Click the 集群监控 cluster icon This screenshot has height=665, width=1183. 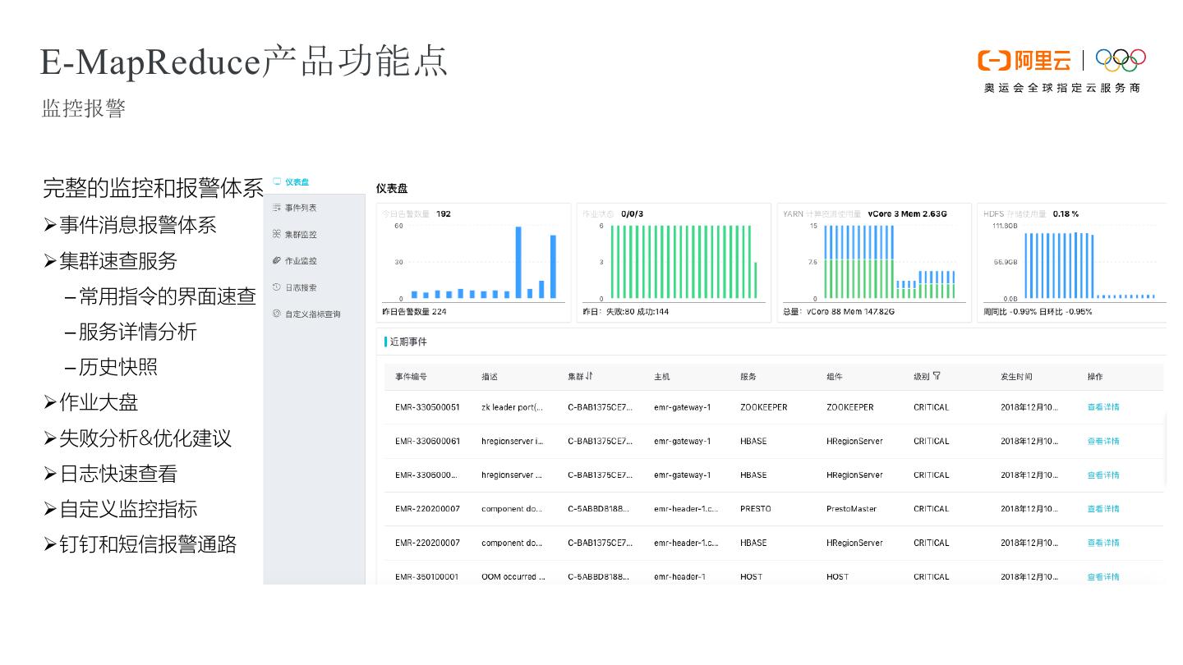coord(277,235)
